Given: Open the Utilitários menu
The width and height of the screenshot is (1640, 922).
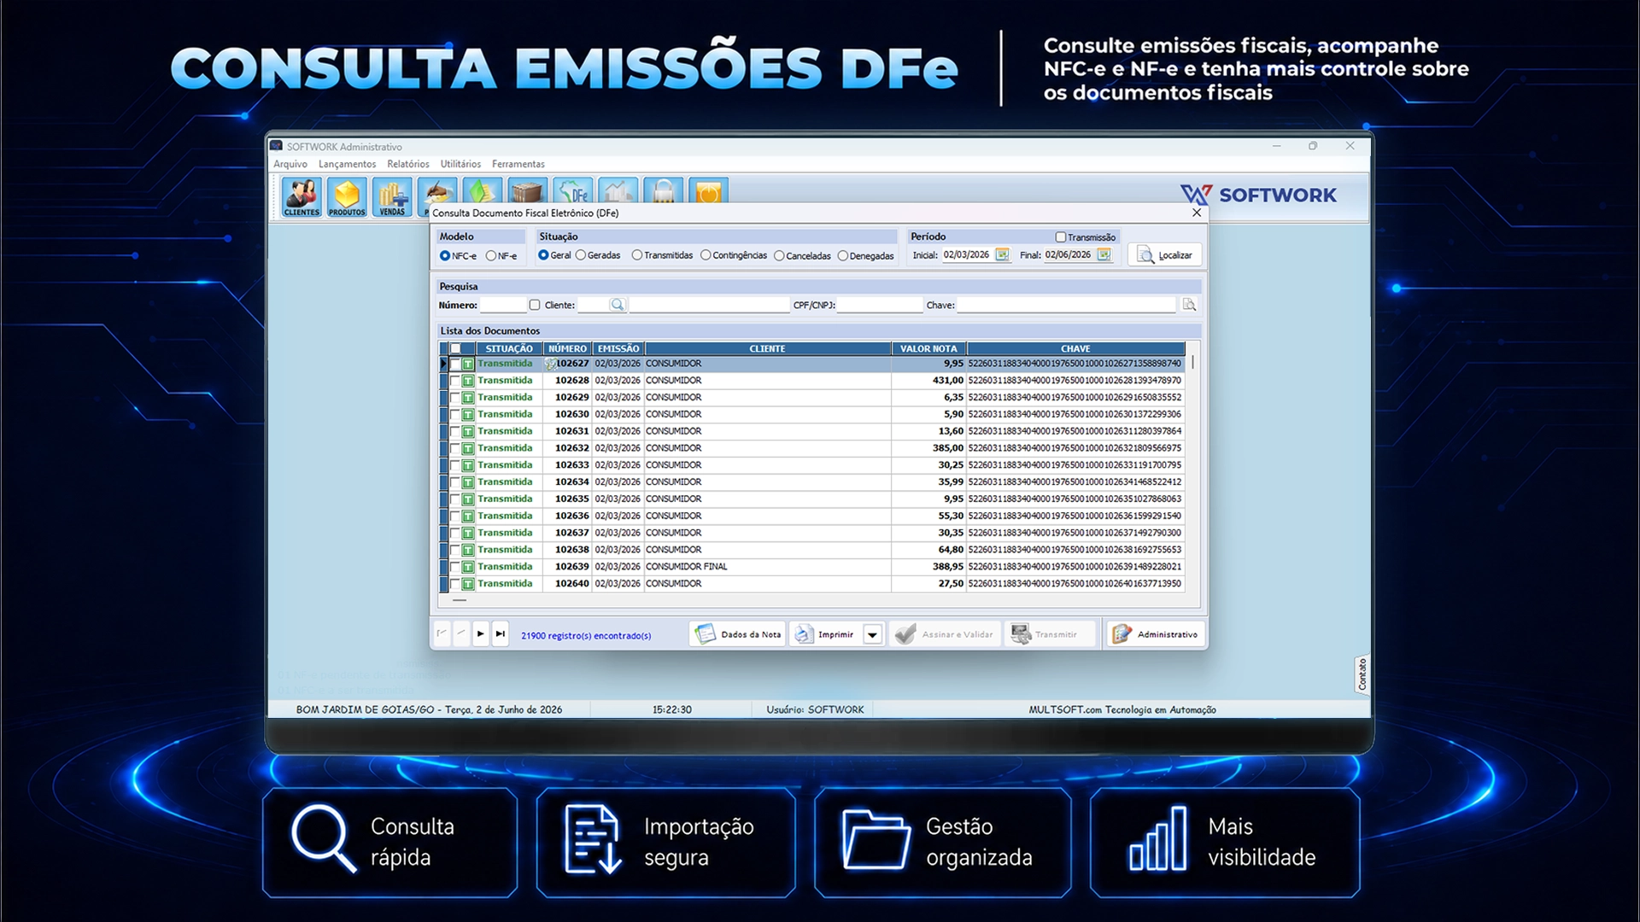Looking at the screenshot, I should [460, 164].
